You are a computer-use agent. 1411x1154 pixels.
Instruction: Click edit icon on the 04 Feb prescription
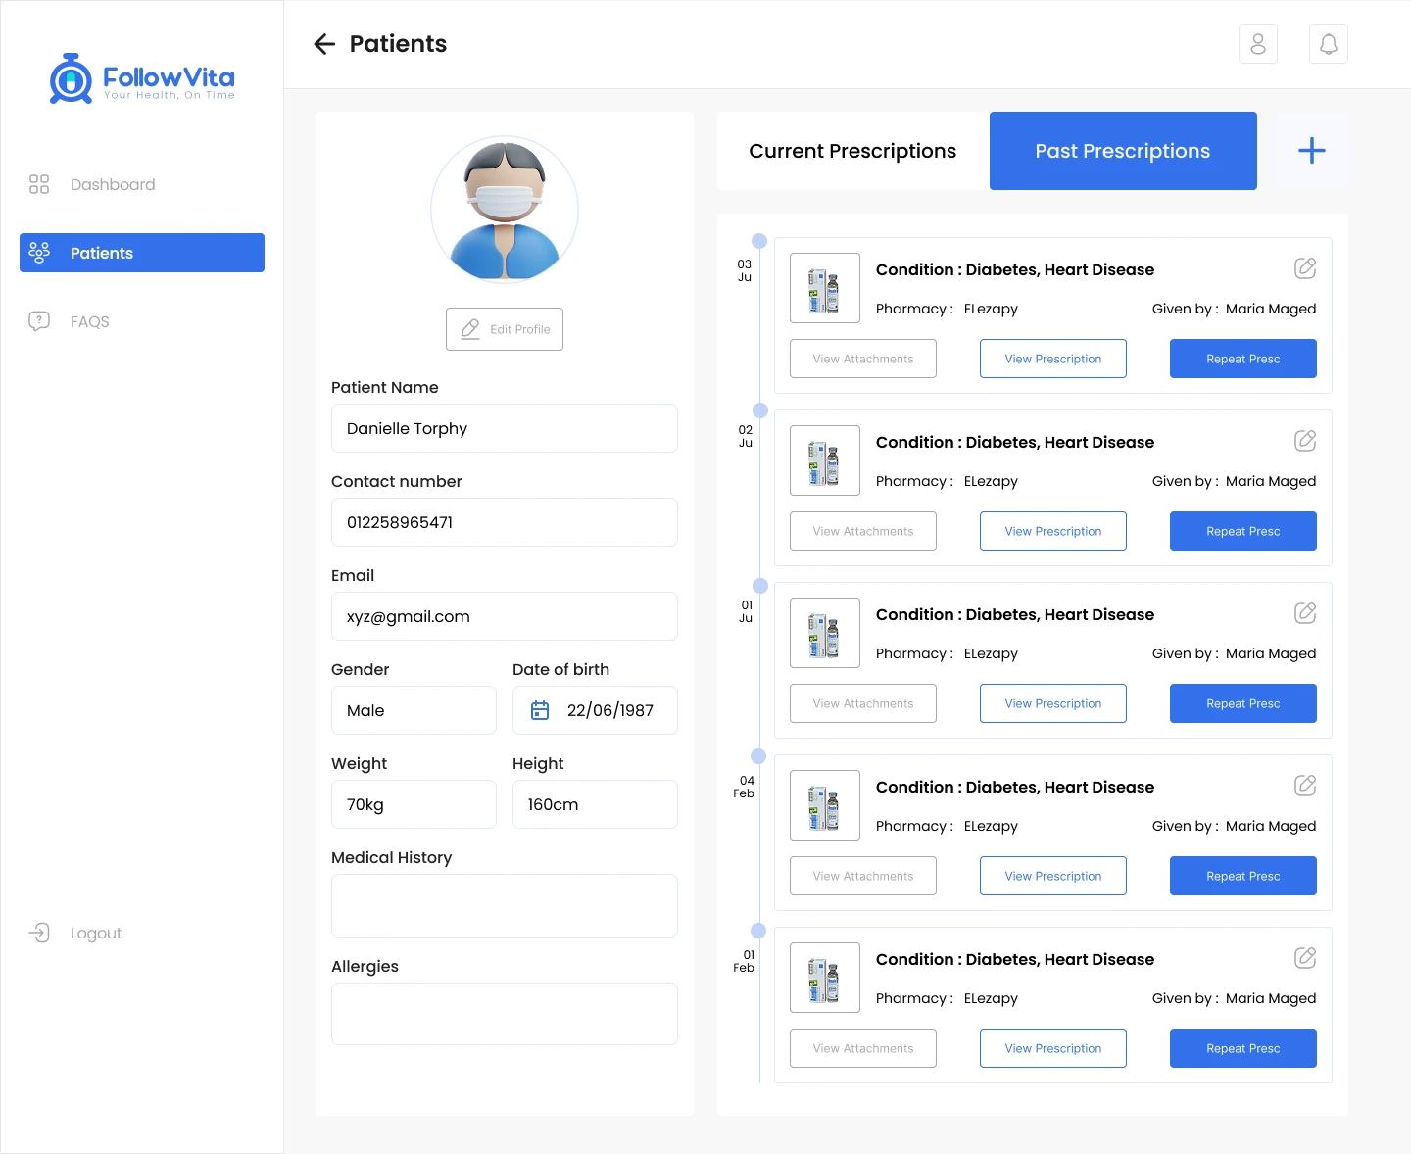pos(1304,786)
